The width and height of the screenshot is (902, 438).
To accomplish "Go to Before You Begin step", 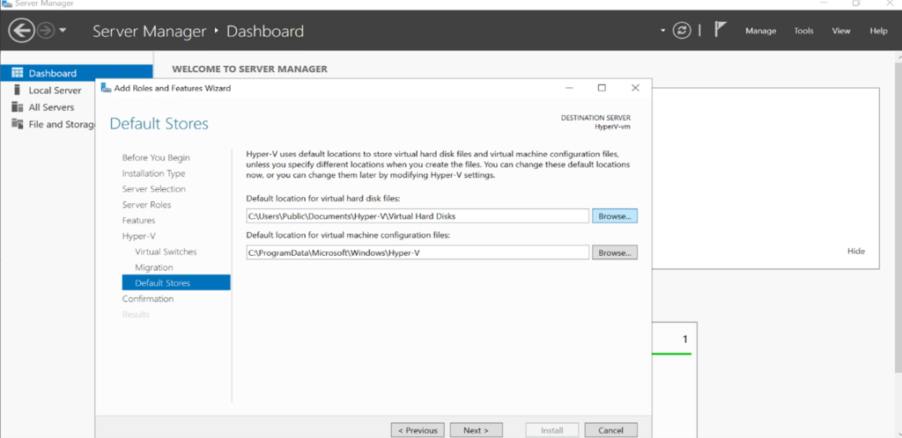I will click(156, 157).
